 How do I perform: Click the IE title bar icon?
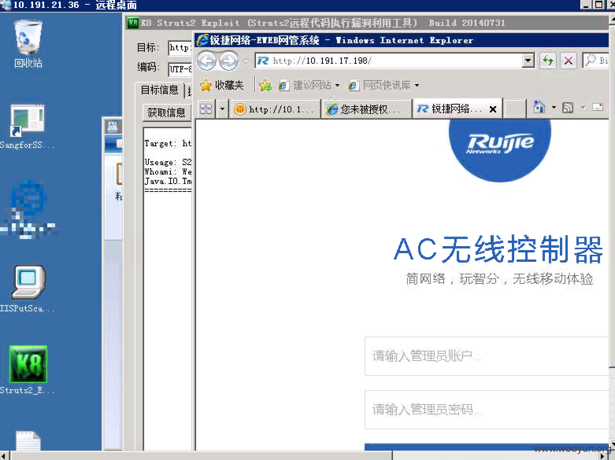click(202, 40)
